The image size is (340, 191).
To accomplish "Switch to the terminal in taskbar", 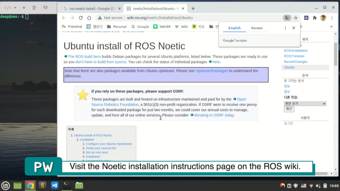I will click(67, 185).
